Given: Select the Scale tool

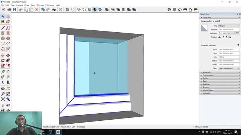Looking at the screenshot, I should click(x=3, y=66).
